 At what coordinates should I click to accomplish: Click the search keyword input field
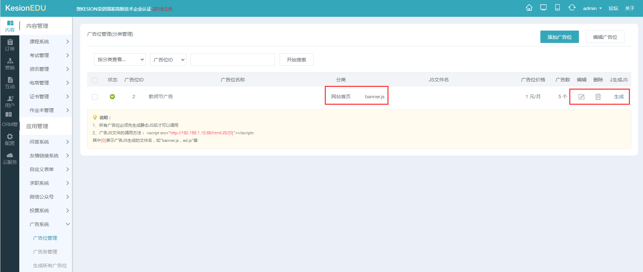[x=232, y=59]
